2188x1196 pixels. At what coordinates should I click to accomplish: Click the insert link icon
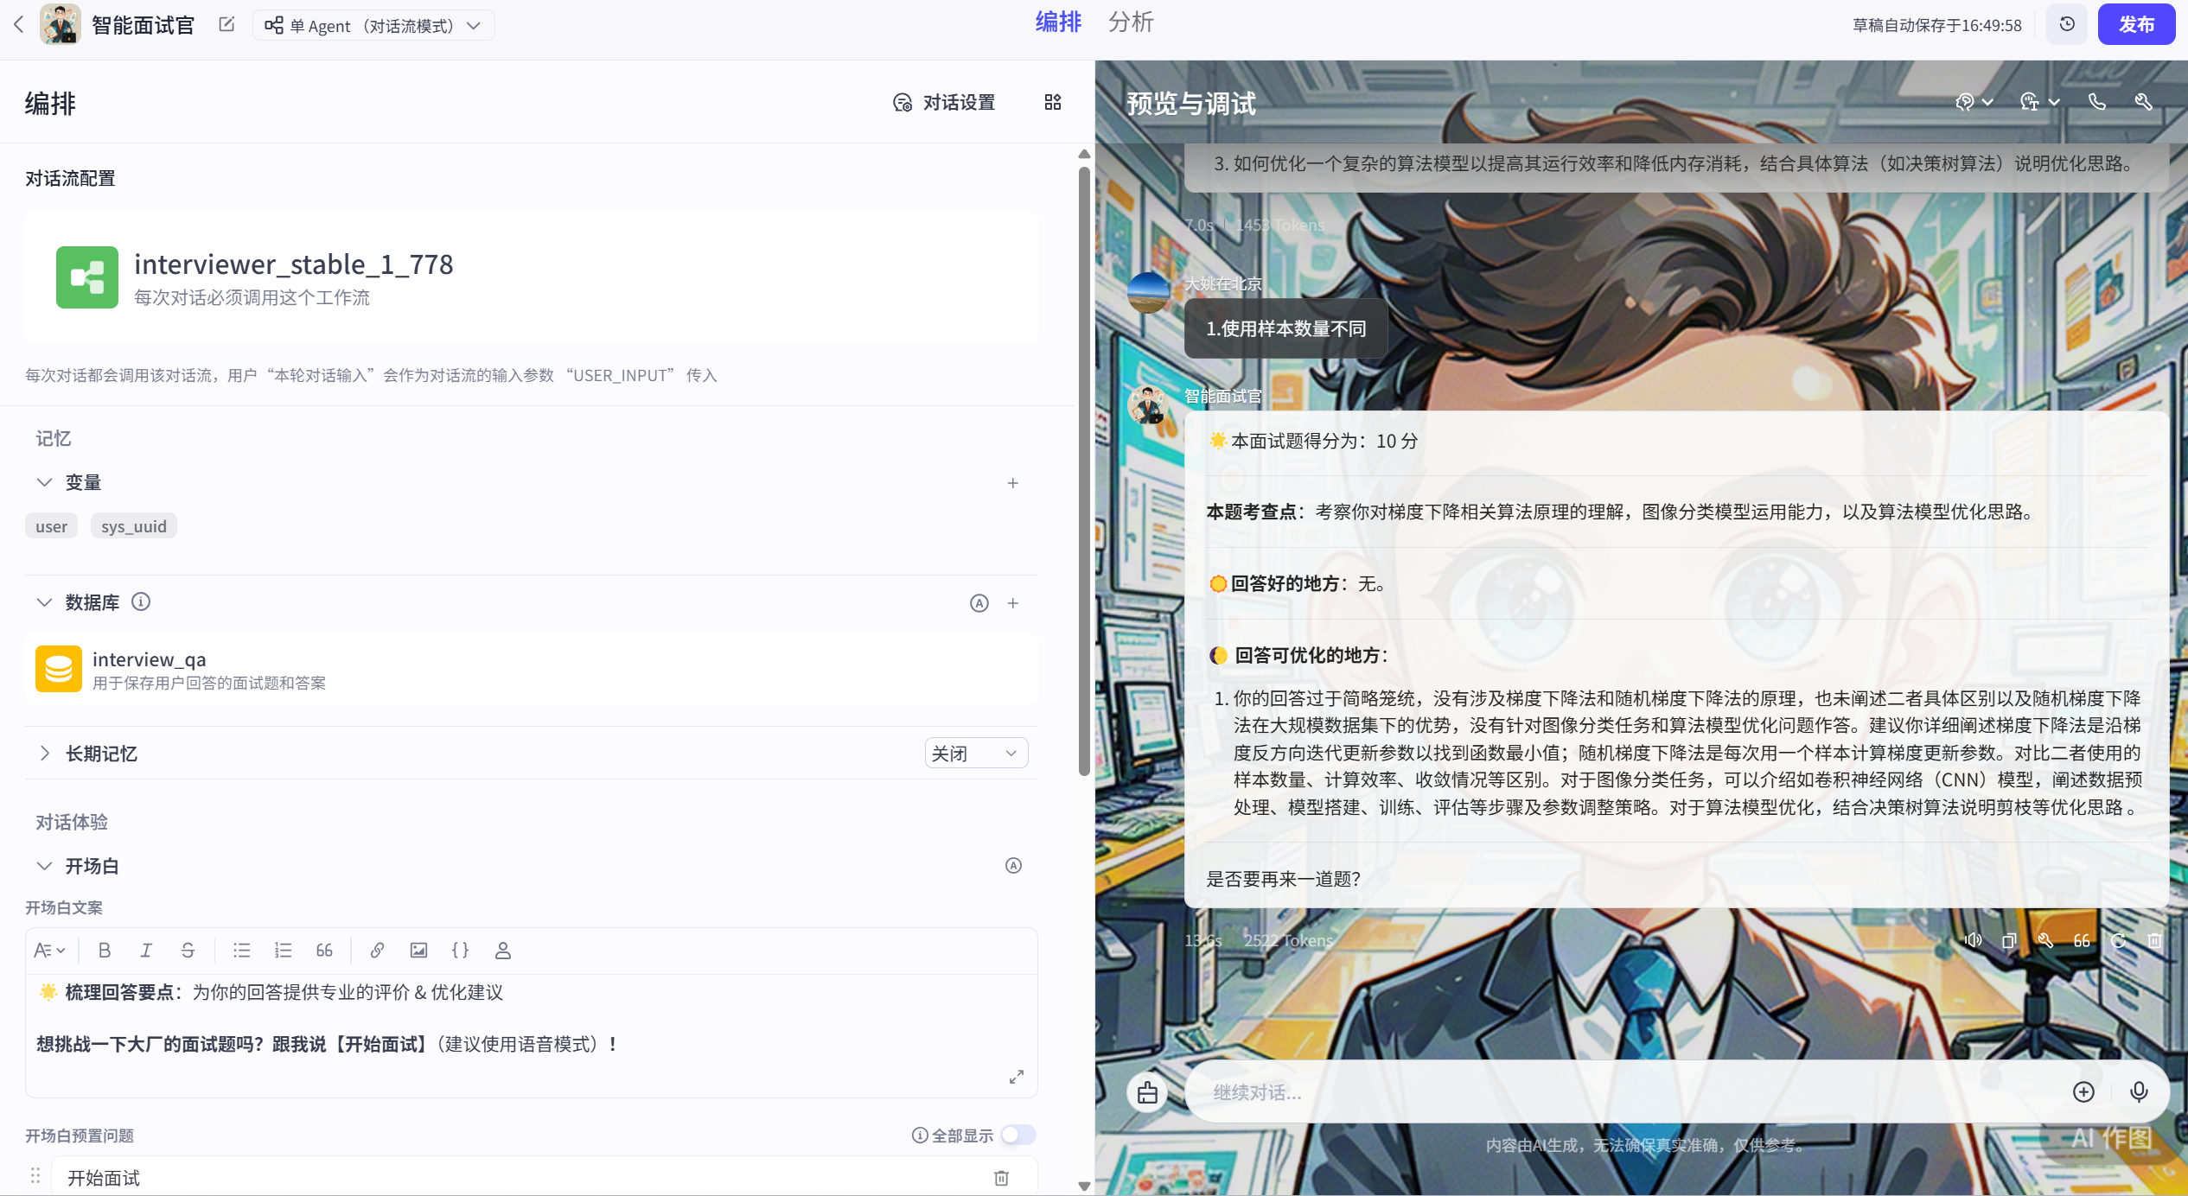pyautogui.click(x=377, y=951)
